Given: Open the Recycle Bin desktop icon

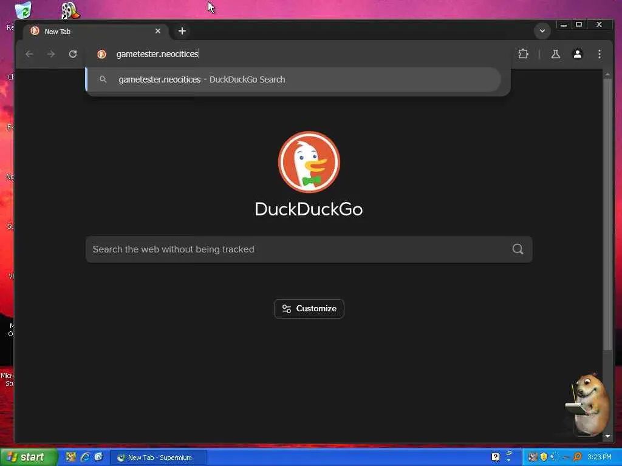Looking at the screenshot, I should (23, 10).
